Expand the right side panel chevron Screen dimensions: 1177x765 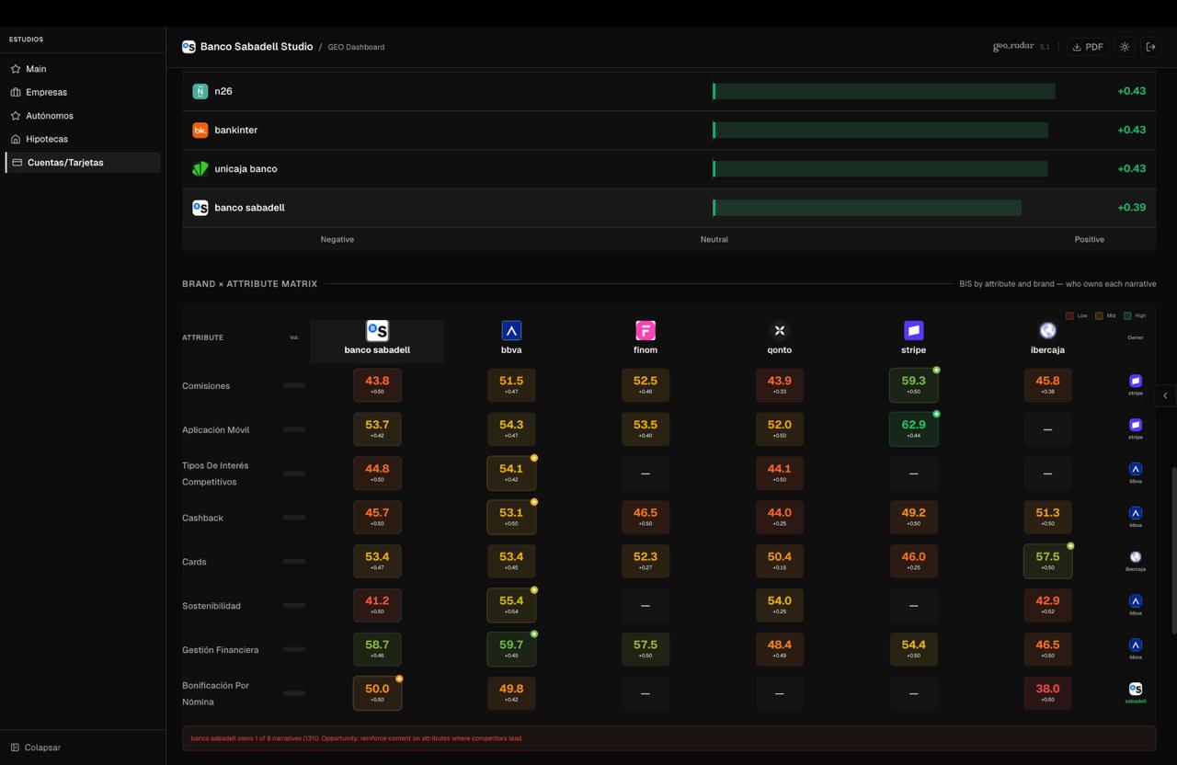click(x=1165, y=395)
